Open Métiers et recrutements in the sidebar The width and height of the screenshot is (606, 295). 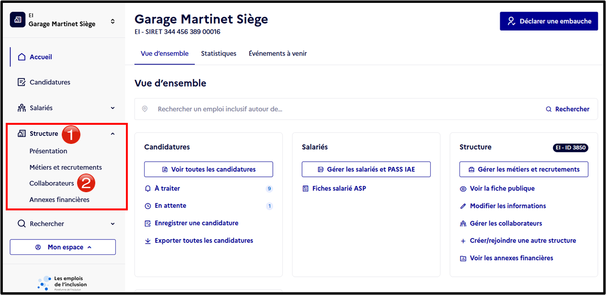coord(66,167)
